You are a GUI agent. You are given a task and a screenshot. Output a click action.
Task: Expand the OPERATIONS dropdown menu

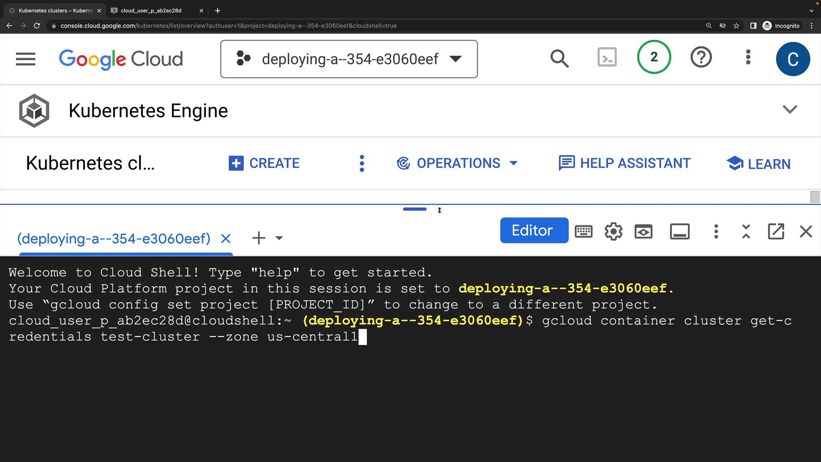458,163
